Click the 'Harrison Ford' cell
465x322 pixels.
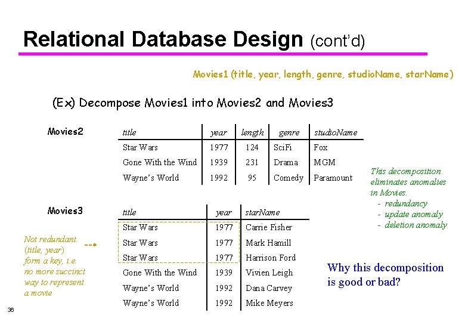(x=271, y=258)
